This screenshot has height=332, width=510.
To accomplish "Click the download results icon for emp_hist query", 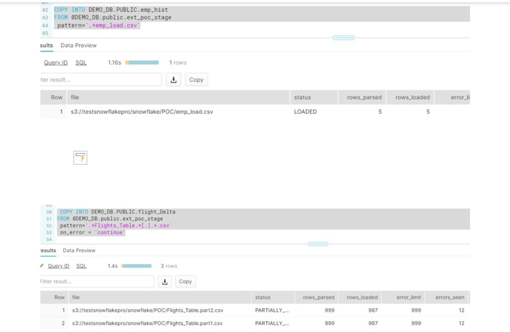I will (x=173, y=79).
